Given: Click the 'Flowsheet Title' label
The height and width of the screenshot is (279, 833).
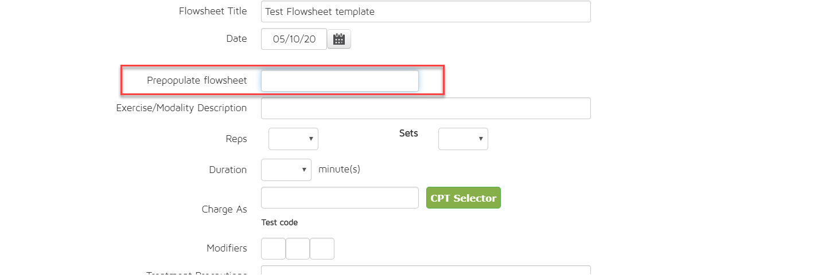Looking at the screenshot, I should click(x=213, y=11).
